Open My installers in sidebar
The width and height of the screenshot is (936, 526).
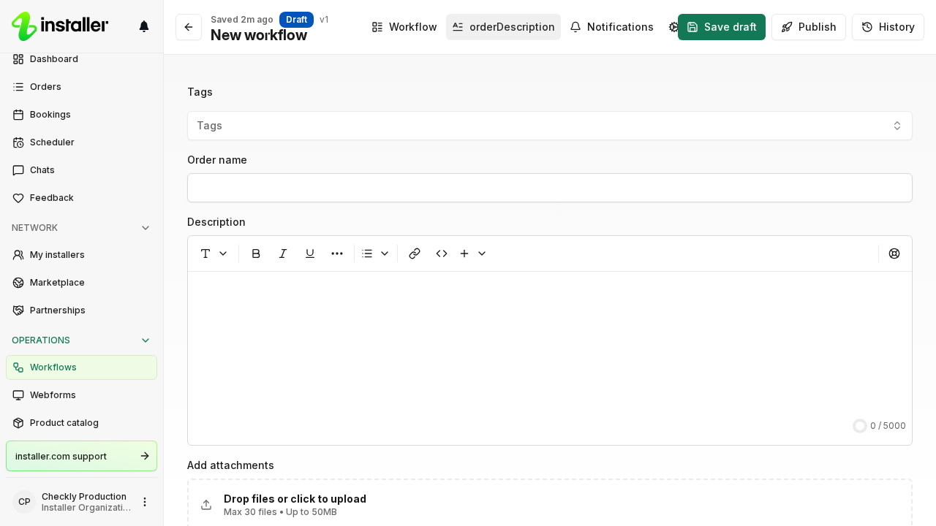coord(81,255)
